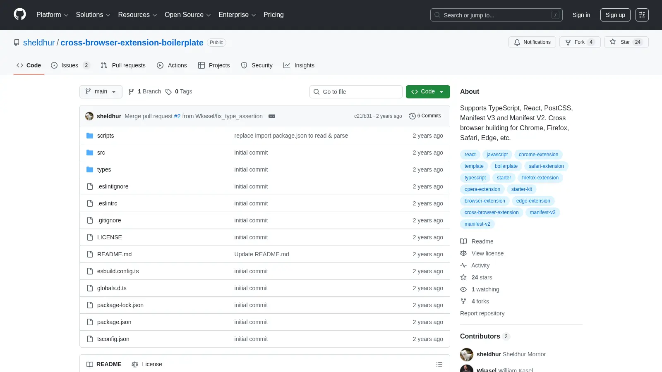Switch to the Pull requests tab
Screen dimensions: 662x372
(123, 65)
